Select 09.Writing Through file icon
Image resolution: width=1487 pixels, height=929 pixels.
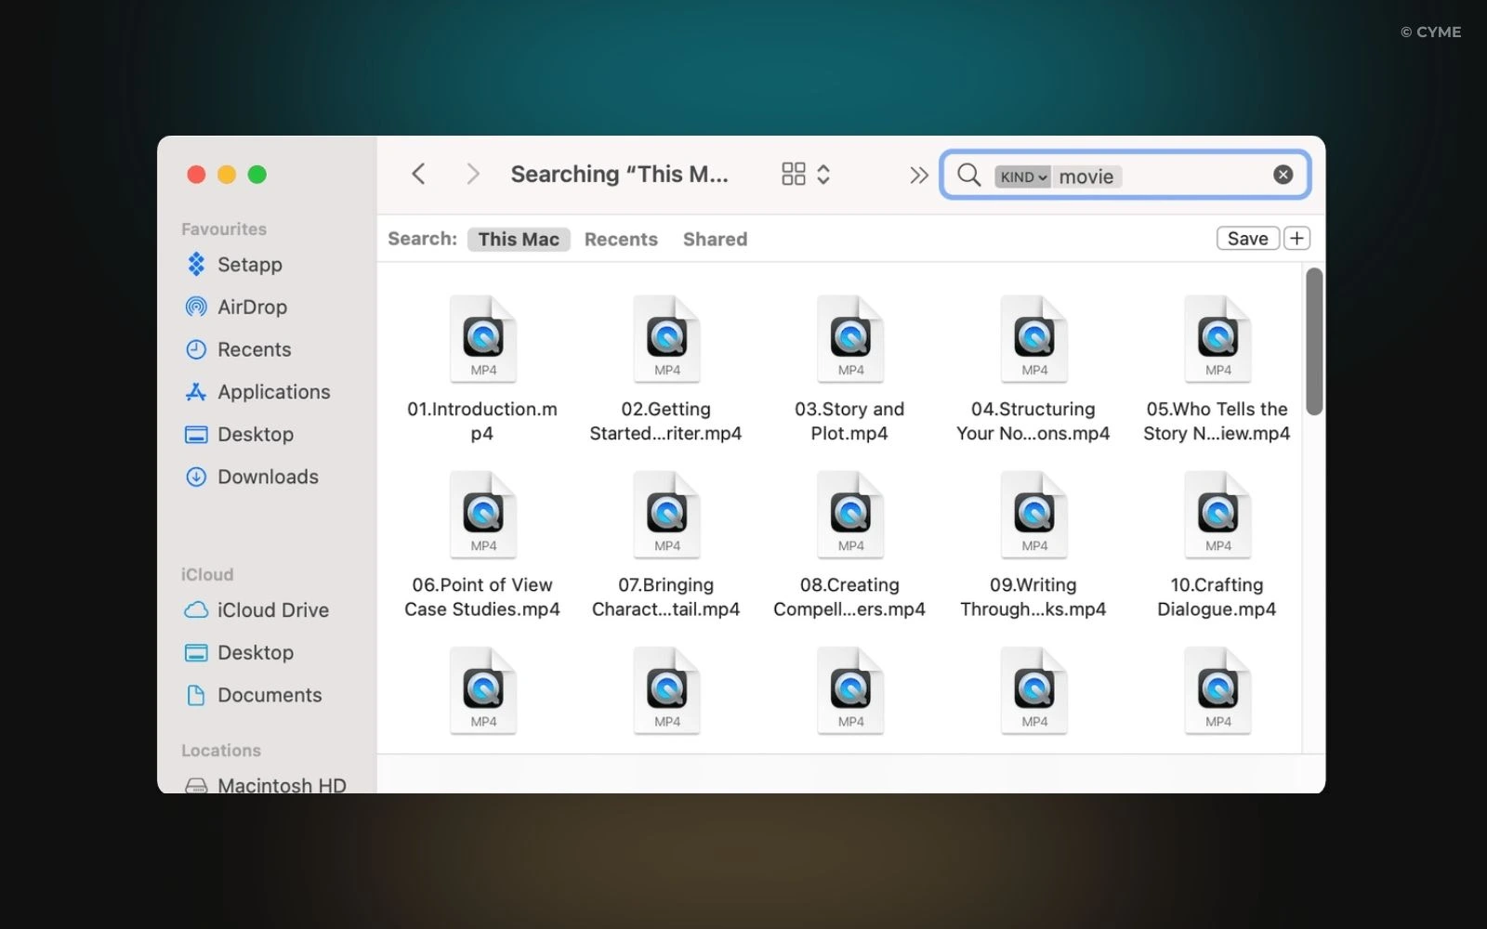1033,515
